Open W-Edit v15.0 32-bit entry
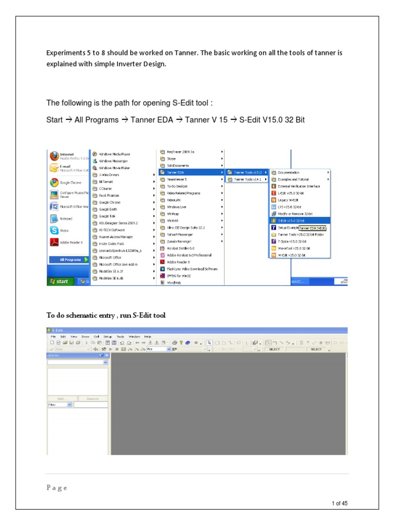 pyautogui.click(x=300, y=255)
